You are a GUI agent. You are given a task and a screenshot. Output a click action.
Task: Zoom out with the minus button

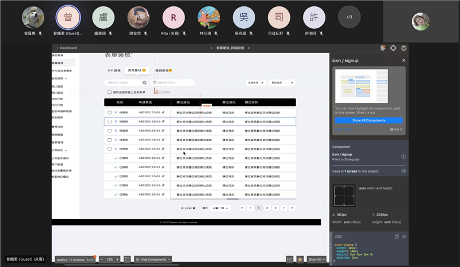[101, 260]
